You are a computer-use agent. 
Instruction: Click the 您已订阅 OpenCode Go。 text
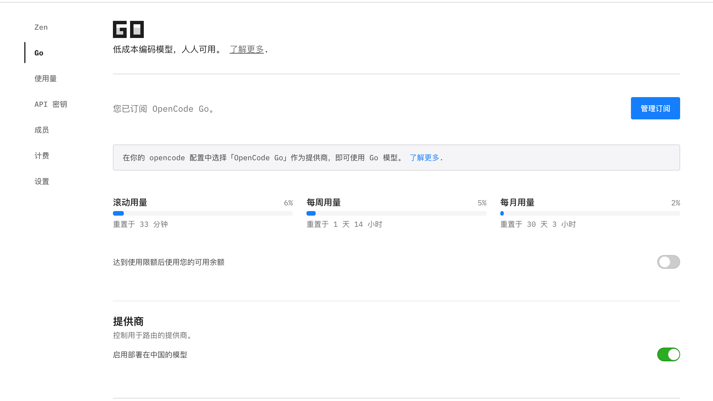(x=164, y=109)
